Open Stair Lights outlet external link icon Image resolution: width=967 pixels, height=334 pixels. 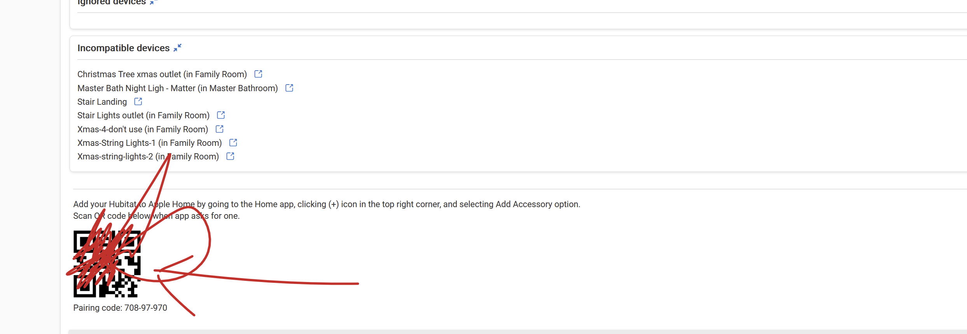(221, 115)
